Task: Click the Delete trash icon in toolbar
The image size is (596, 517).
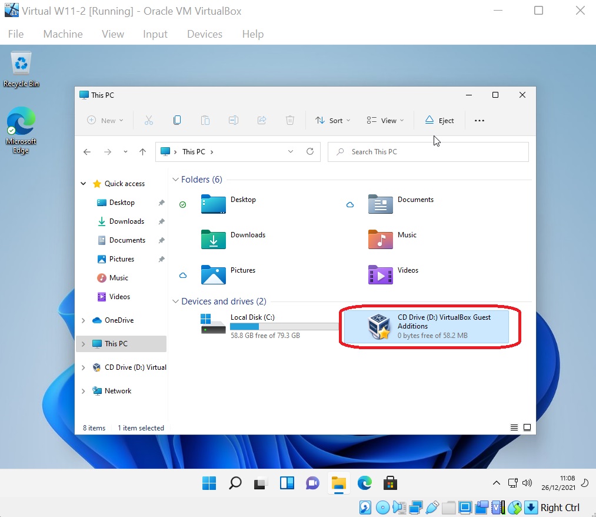Action: (290, 121)
